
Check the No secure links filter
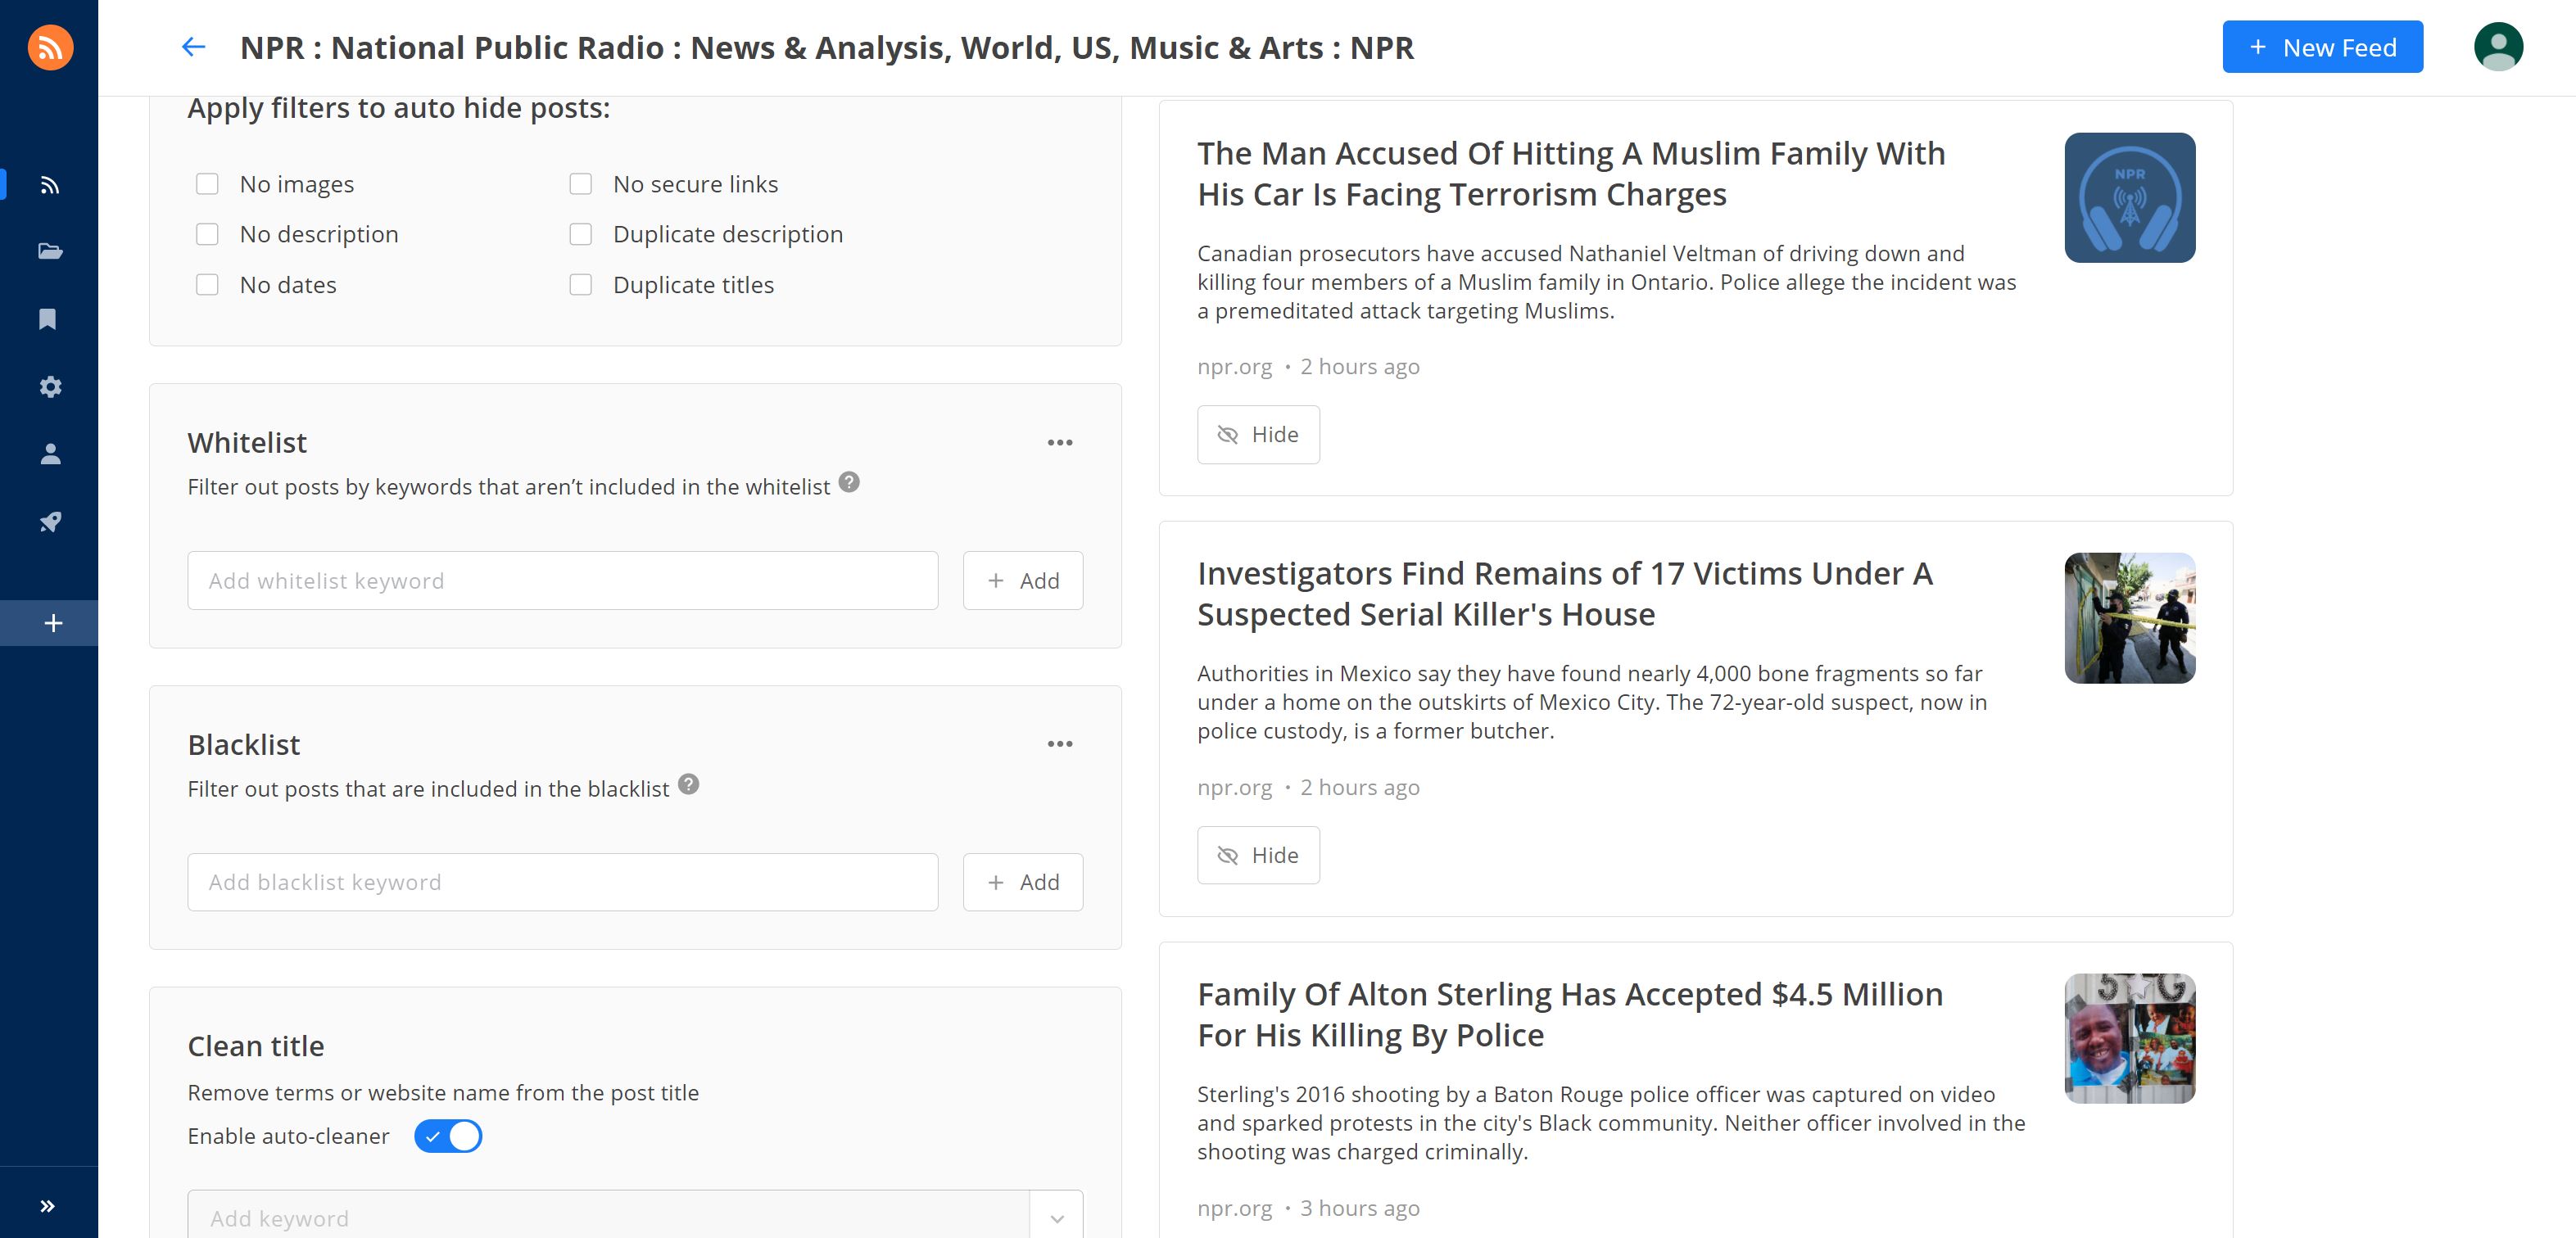tap(580, 184)
